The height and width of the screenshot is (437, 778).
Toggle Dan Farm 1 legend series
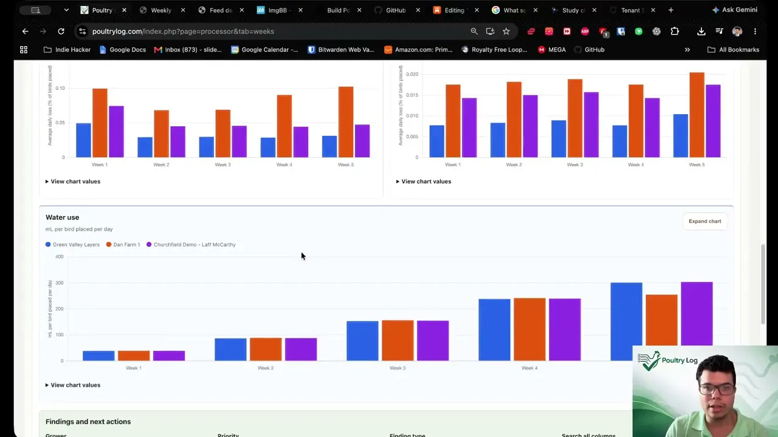123,245
